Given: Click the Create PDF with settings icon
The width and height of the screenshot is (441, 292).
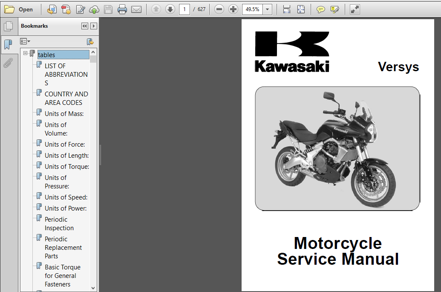Looking at the screenshot, I should click(x=66, y=9).
